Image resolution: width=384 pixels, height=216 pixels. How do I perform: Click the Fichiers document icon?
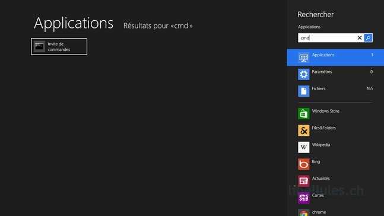click(x=304, y=91)
